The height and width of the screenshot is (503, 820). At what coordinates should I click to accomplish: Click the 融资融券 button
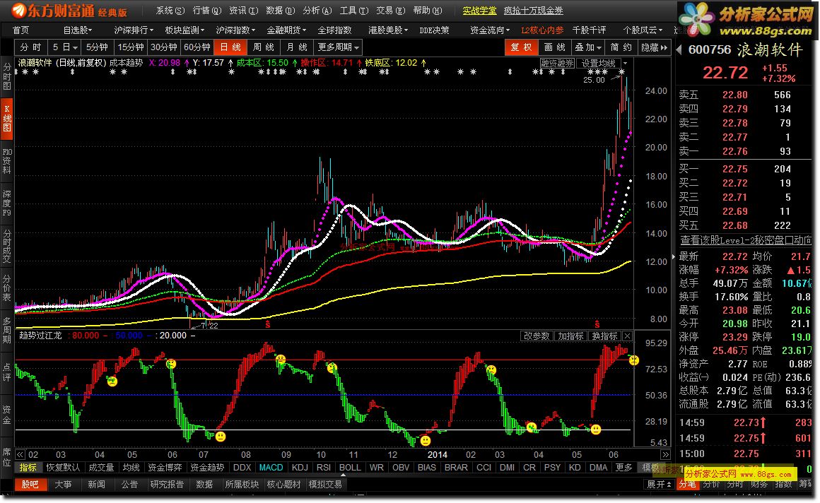[558, 64]
